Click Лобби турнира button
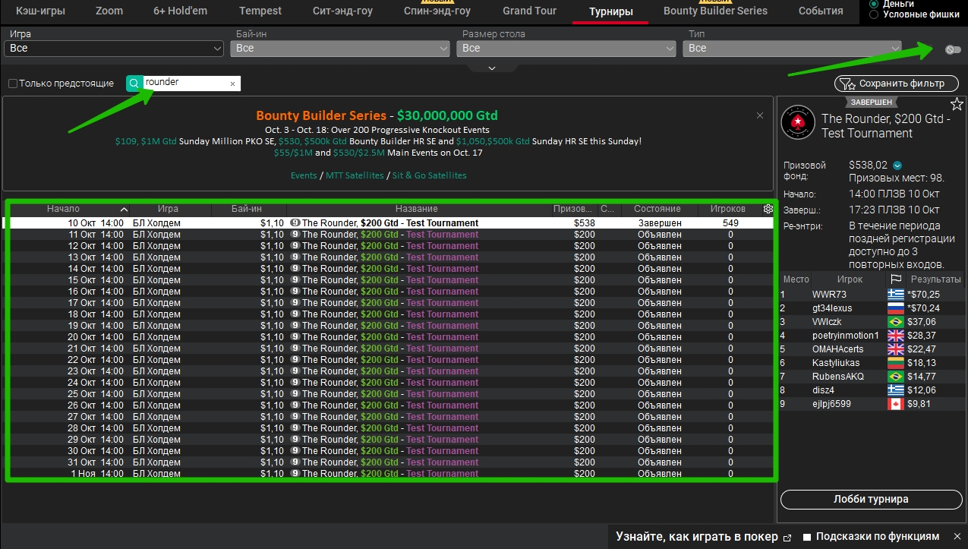This screenshot has height=549, width=968. click(x=870, y=499)
